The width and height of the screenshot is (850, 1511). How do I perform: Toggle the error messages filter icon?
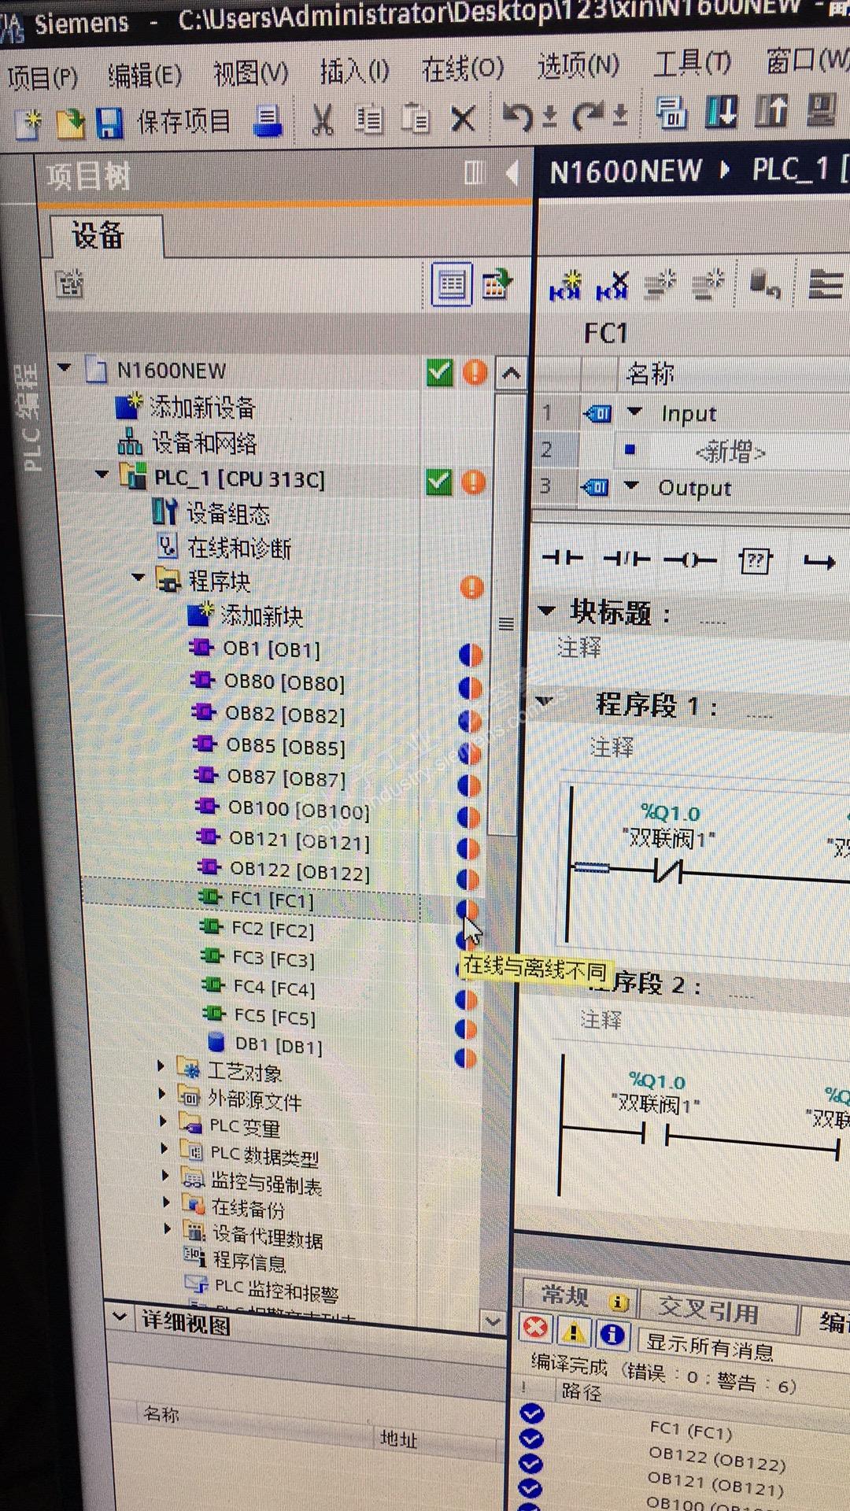[536, 1328]
